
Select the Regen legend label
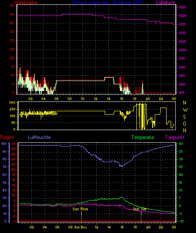pos(7,137)
